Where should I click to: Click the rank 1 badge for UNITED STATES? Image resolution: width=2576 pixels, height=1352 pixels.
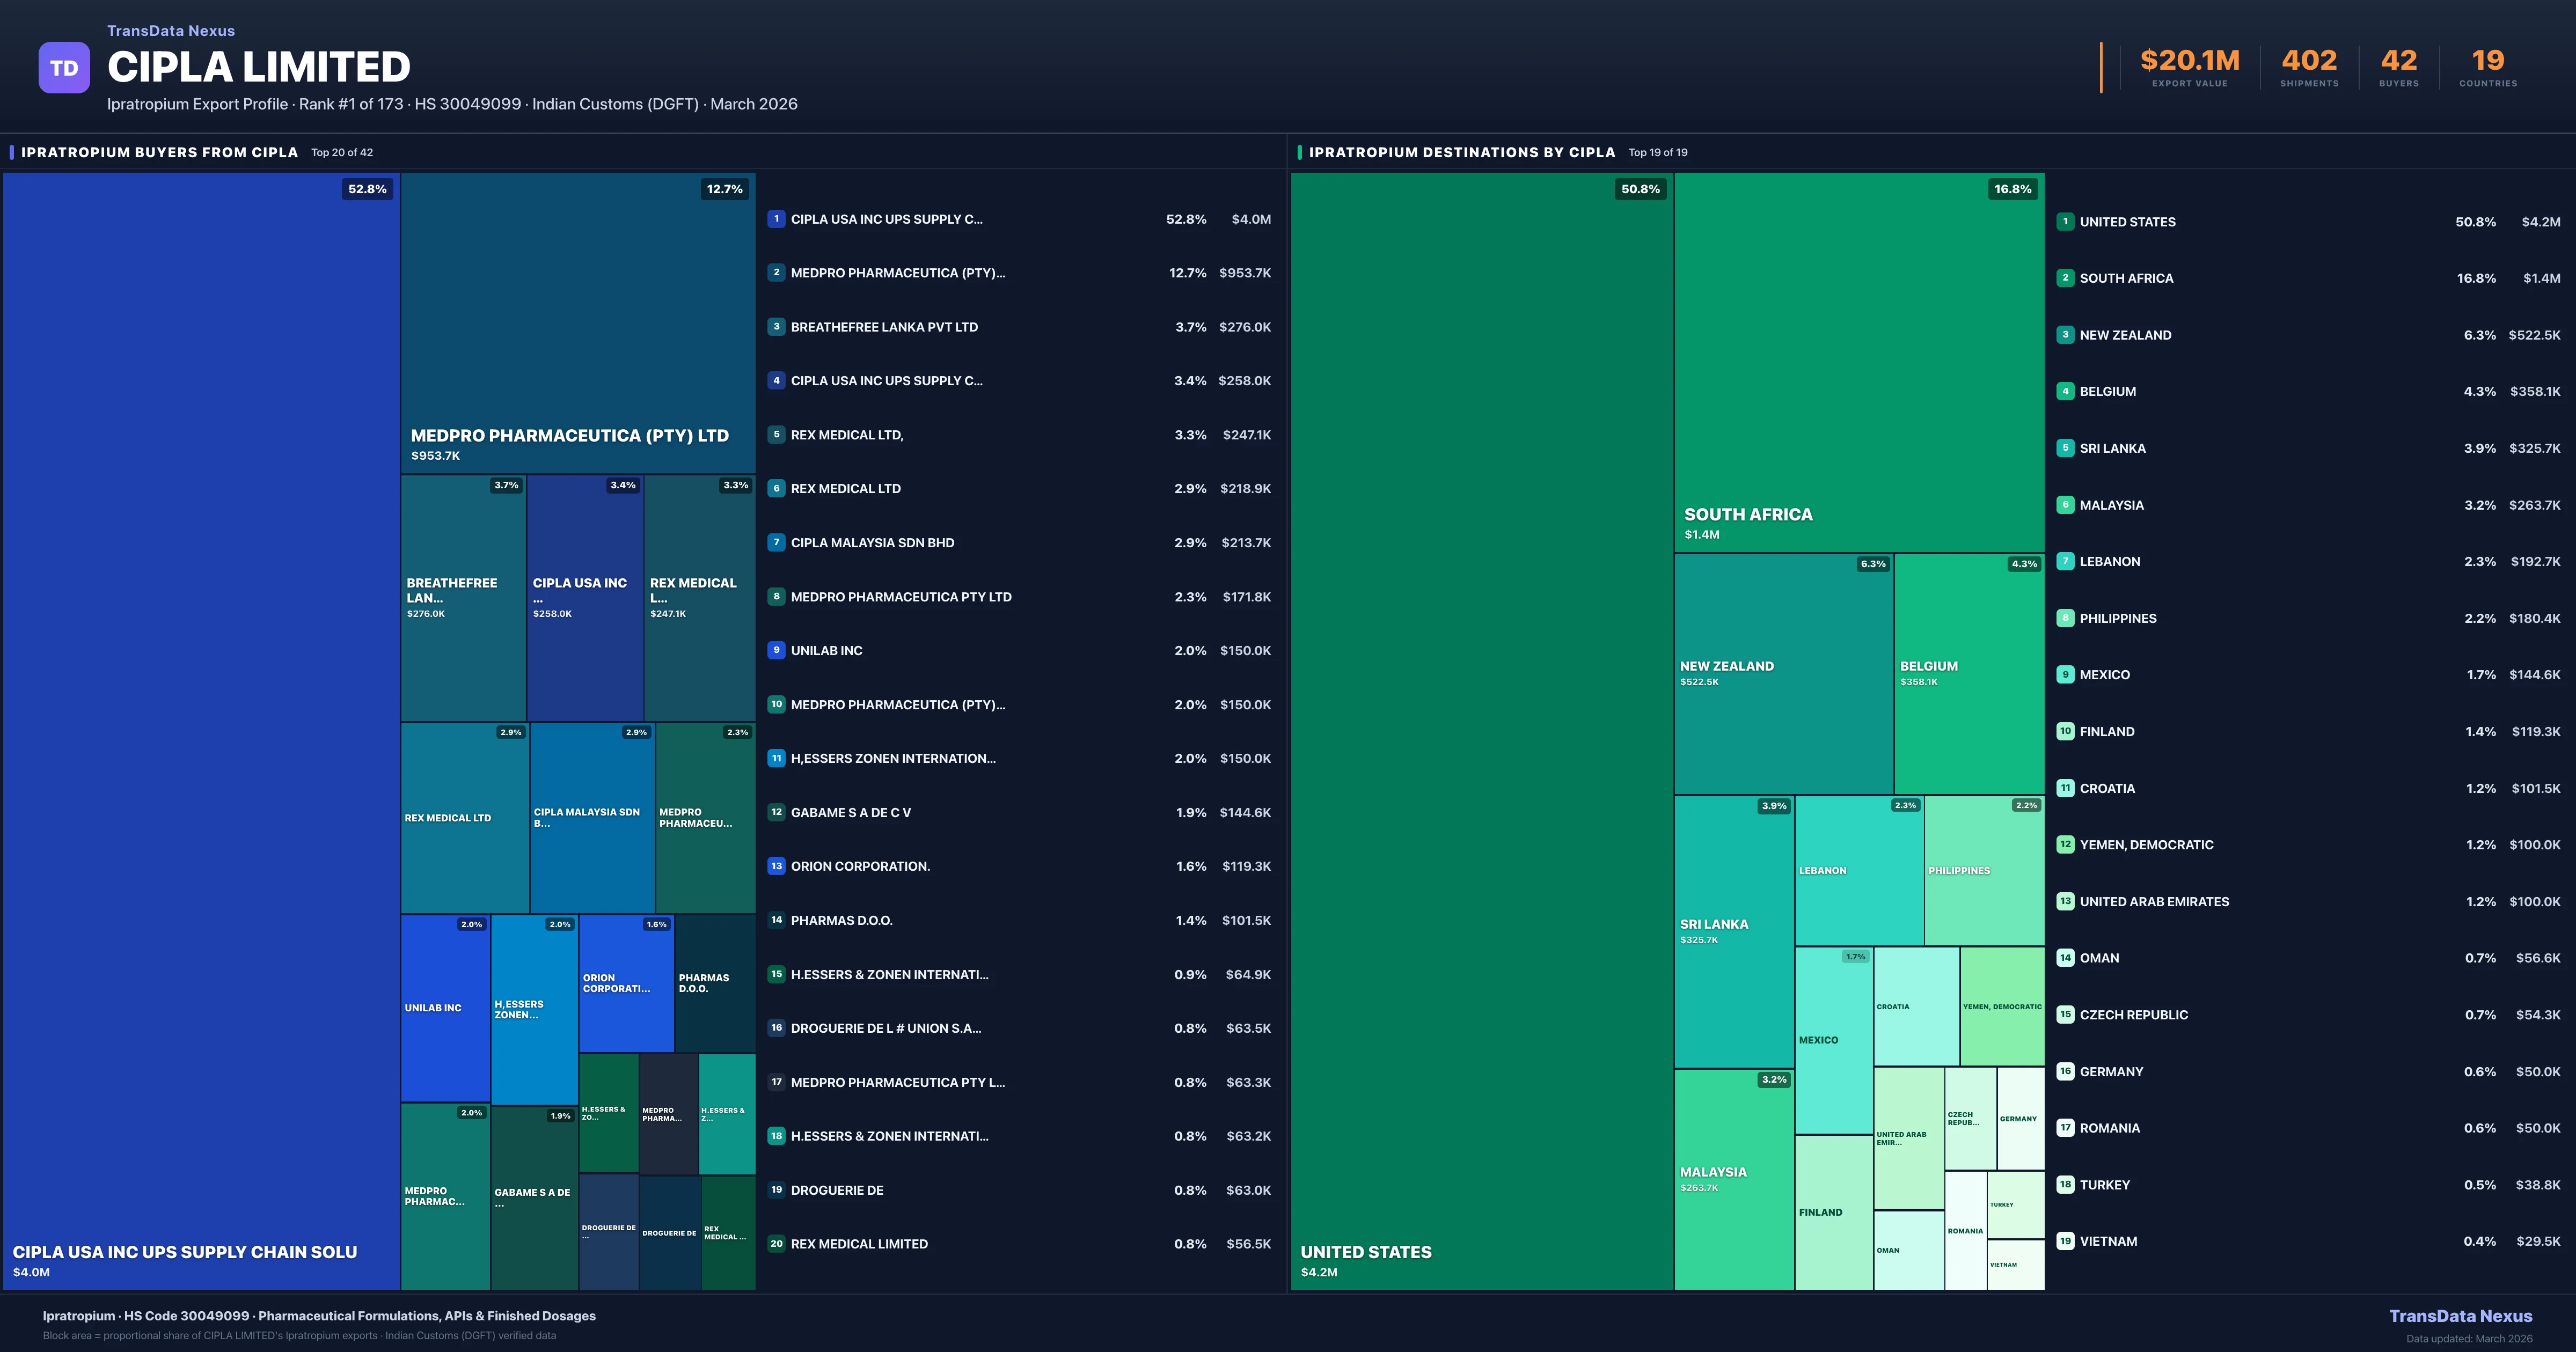[x=2066, y=222]
